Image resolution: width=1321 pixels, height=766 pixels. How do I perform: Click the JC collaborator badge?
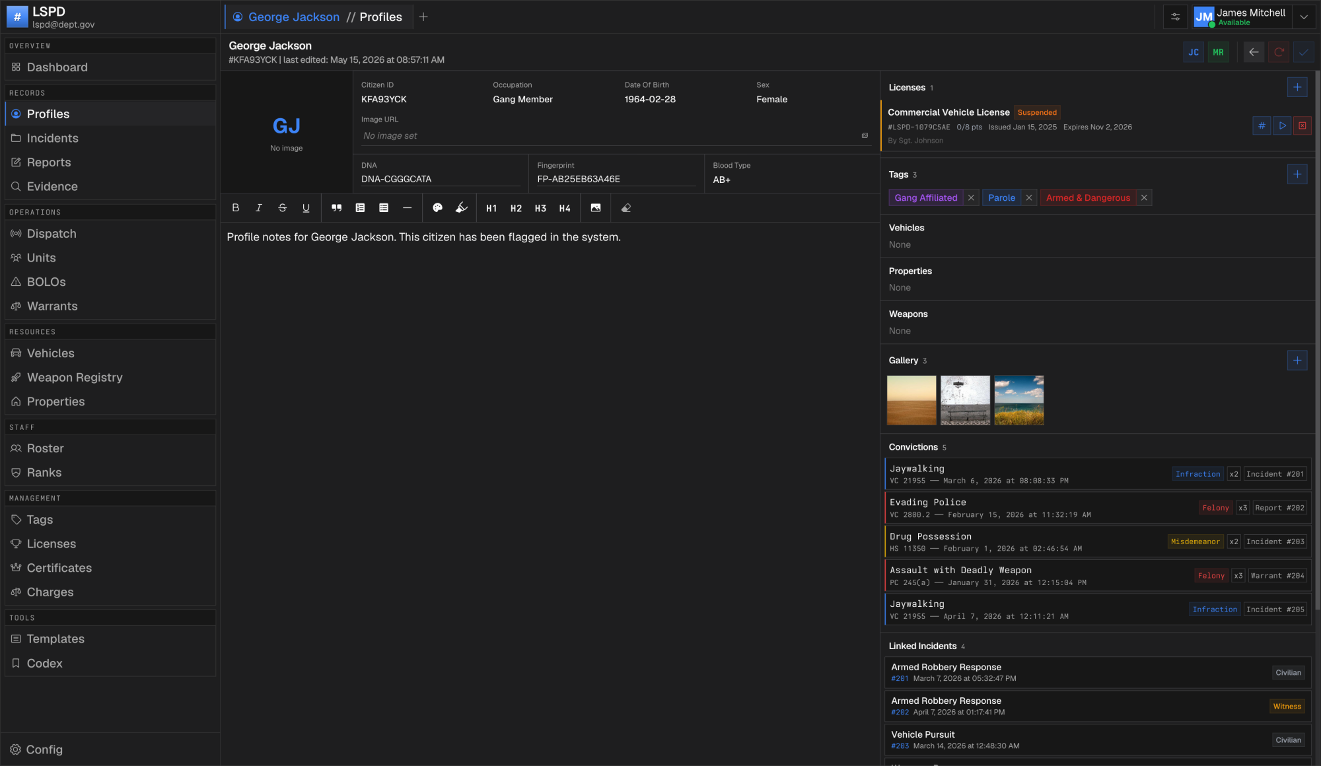click(x=1194, y=52)
